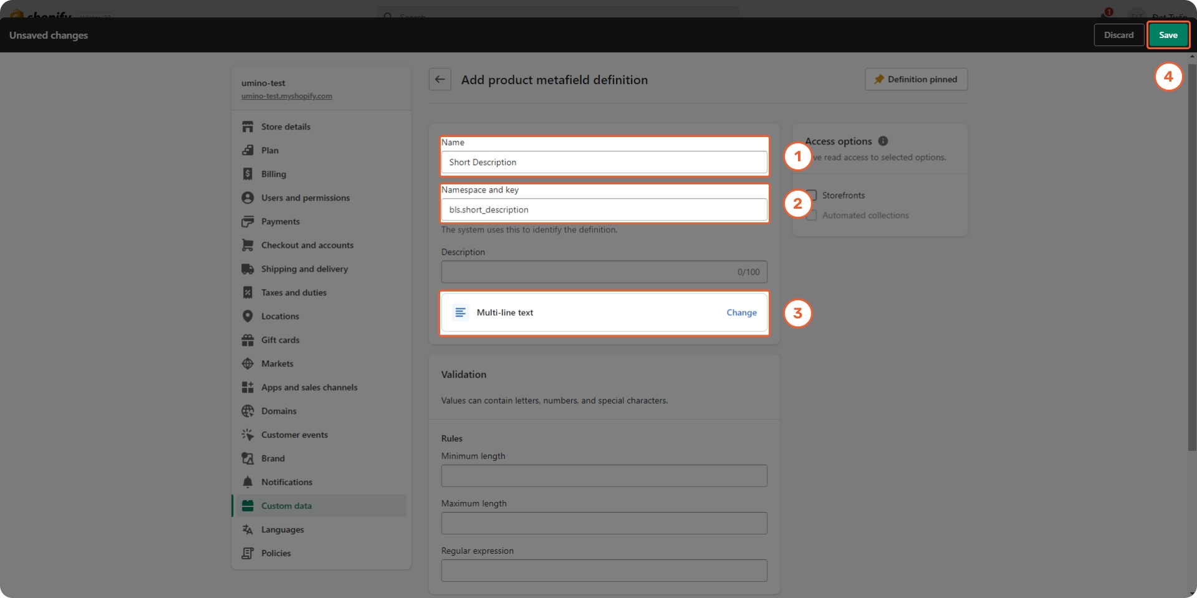The image size is (1197, 598).
Task: Click the Shipping and delivery truck icon
Action: pos(248,269)
